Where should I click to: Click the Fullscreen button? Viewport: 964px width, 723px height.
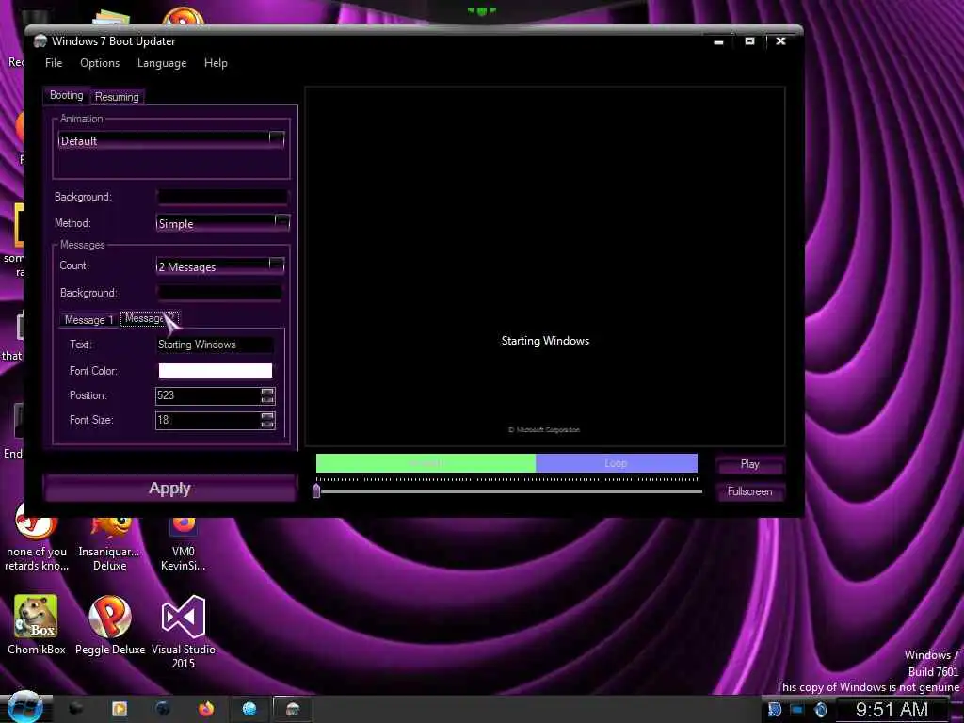pyautogui.click(x=749, y=491)
